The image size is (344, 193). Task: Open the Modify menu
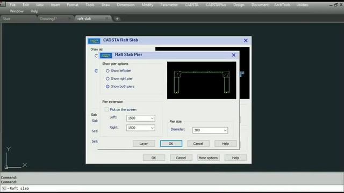pos(147,5)
